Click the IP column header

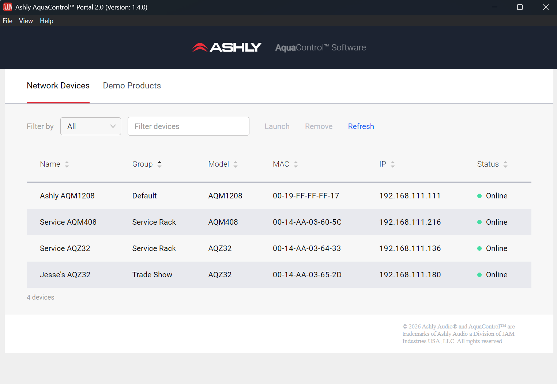[383, 164]
